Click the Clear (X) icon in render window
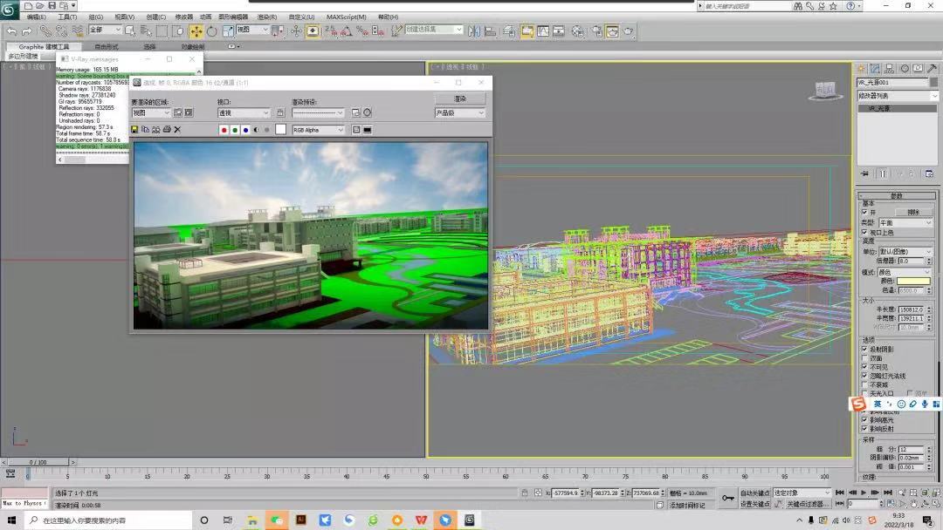The image size is (943, 530). click(x=177, y=129)
